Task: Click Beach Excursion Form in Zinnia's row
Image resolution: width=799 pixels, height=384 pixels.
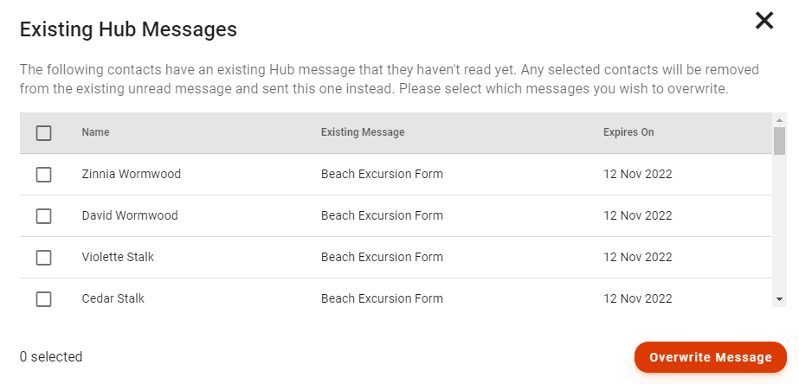Action: tap(382, 174)
